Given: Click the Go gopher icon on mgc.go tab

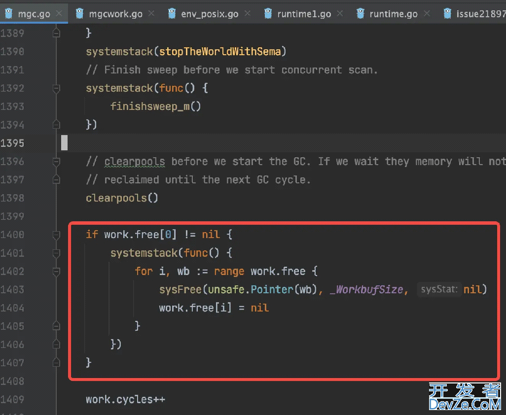Looking at the screenshot, I should (x=9, y=13).
